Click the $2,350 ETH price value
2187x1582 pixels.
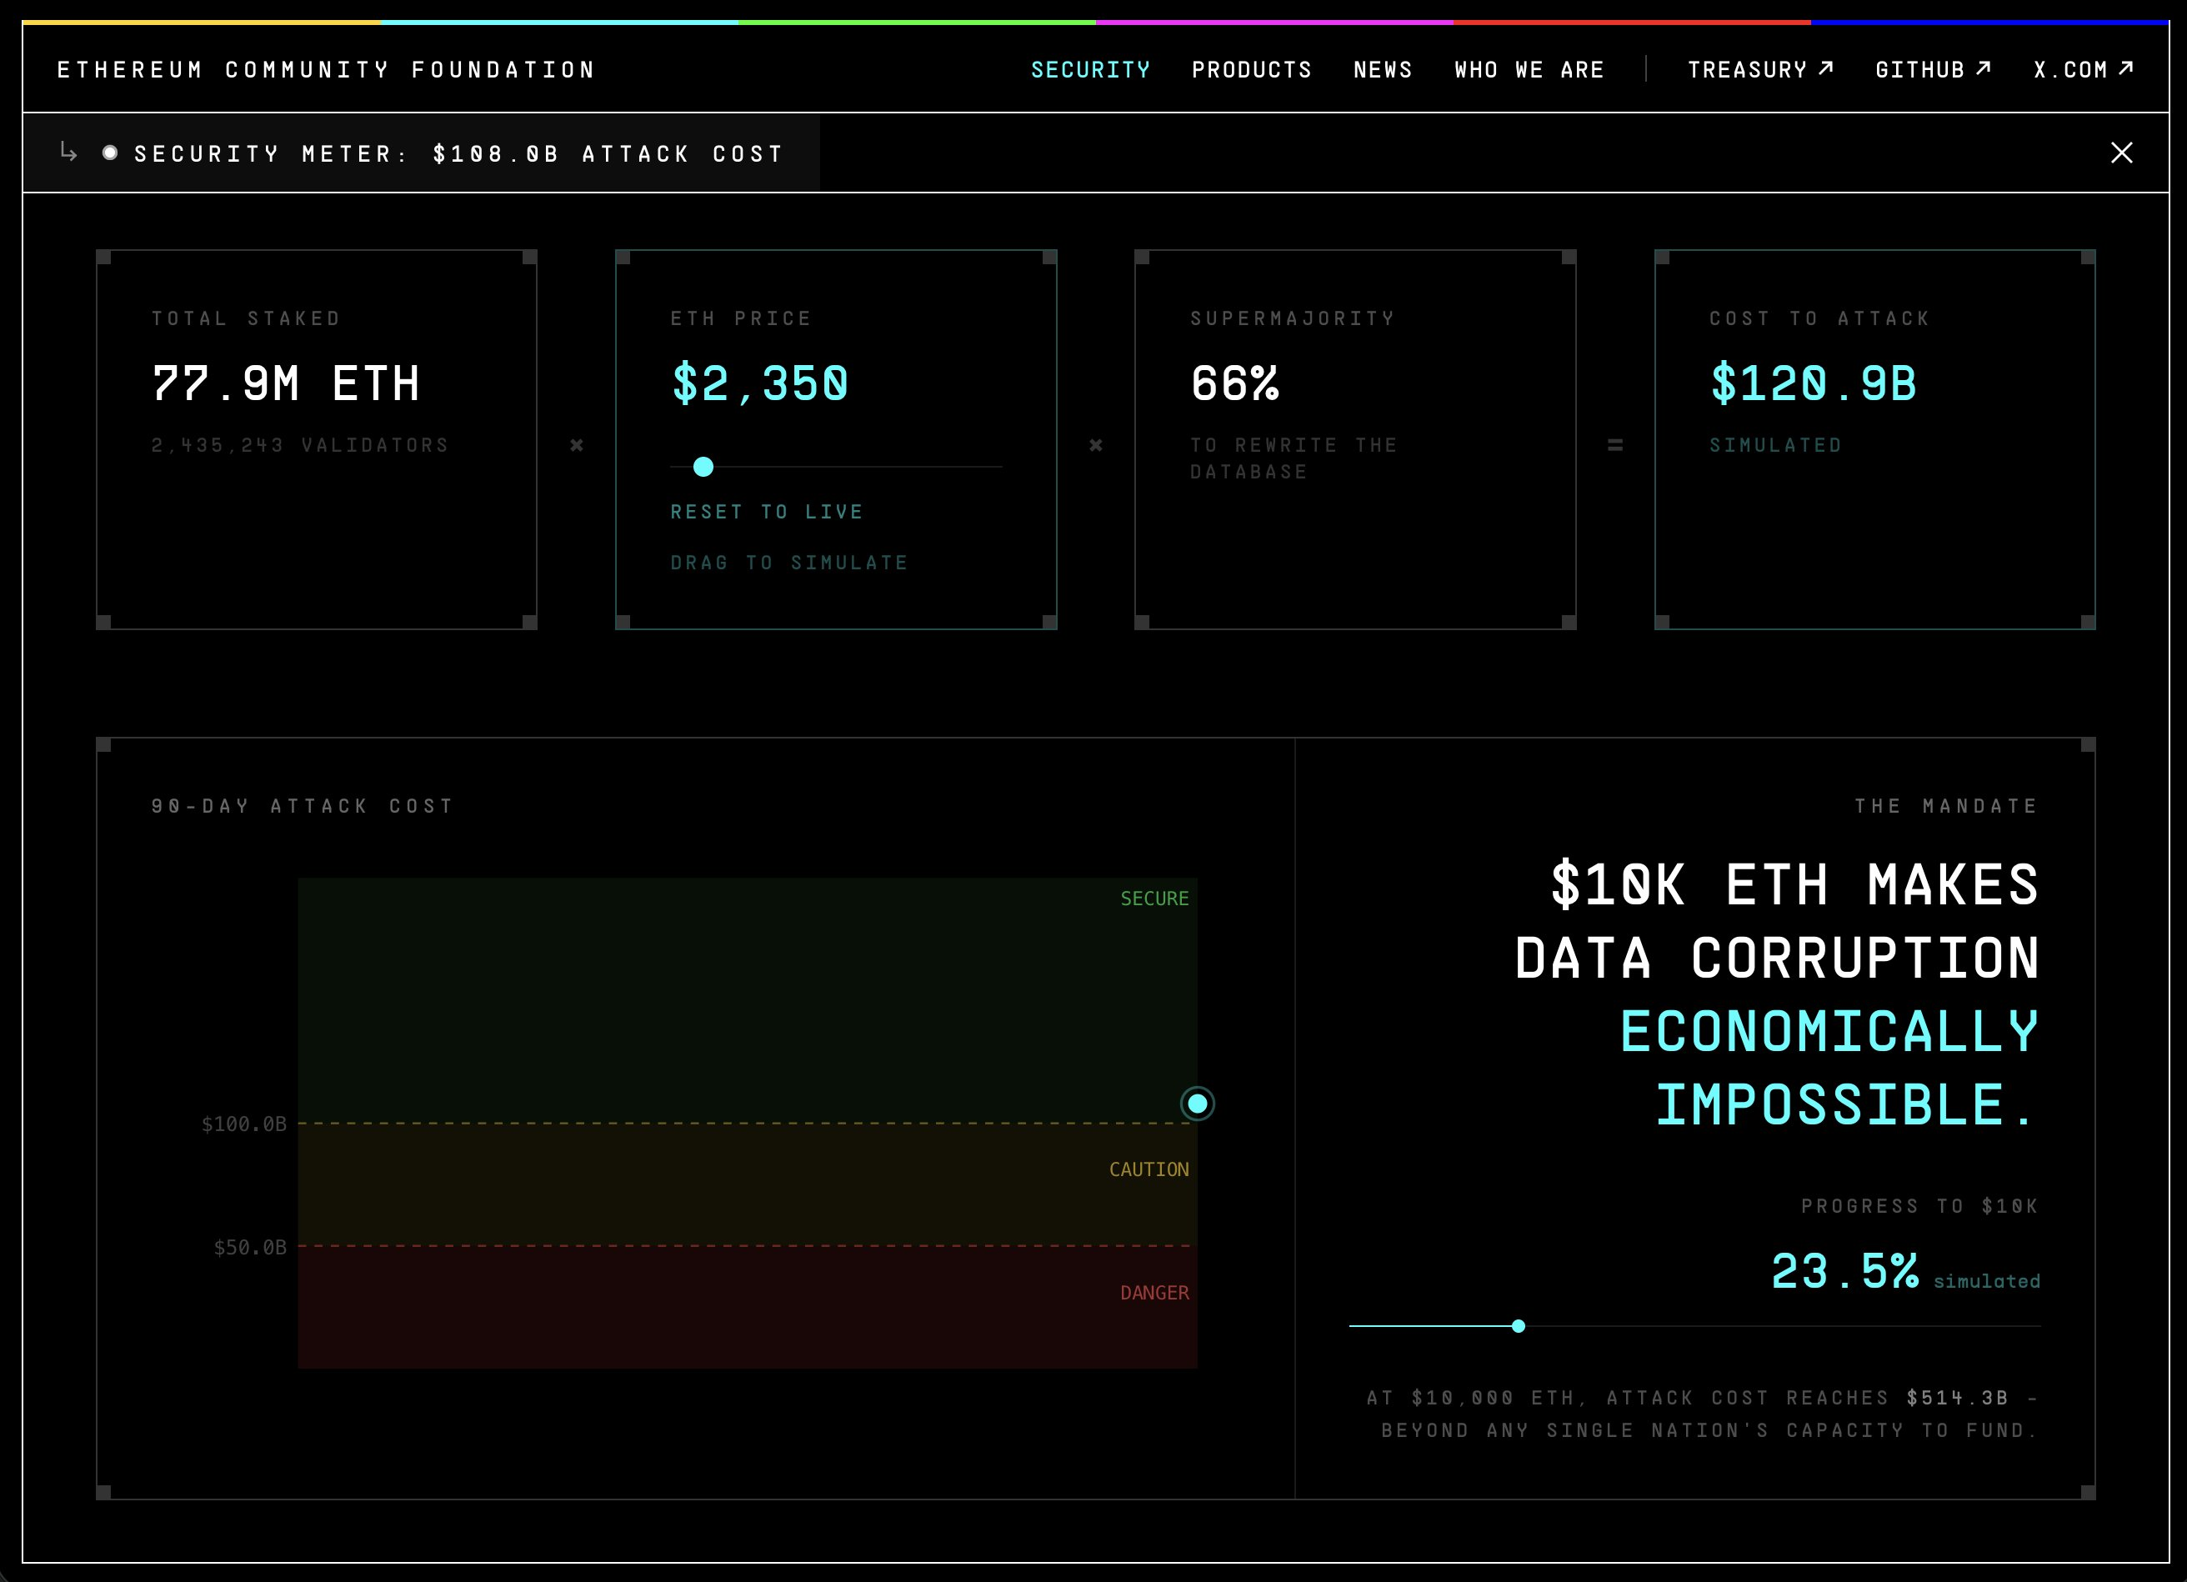(760, 383)
